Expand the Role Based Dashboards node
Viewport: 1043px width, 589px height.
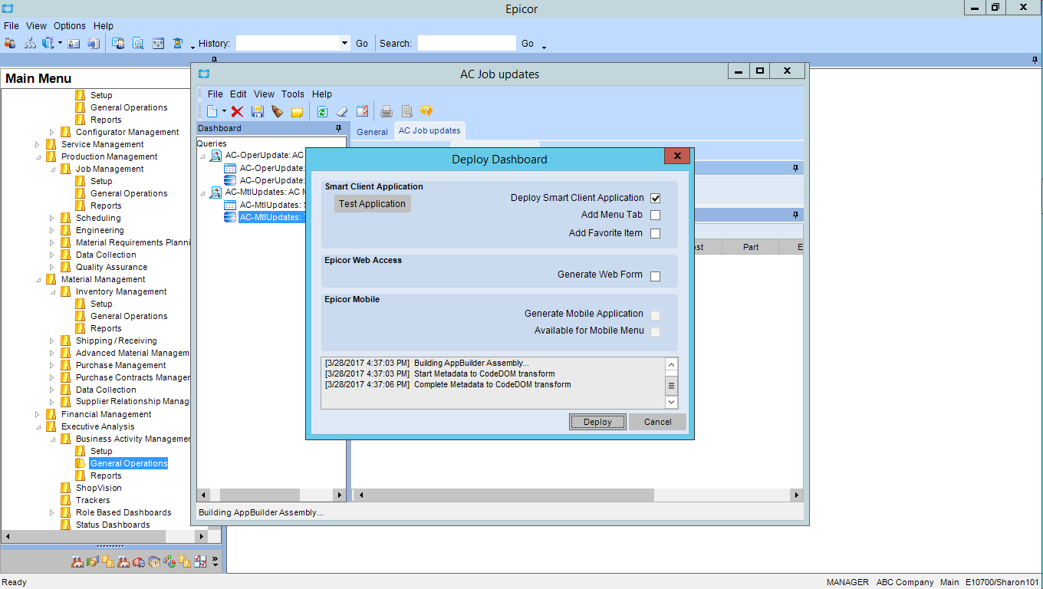click(52, 512)
